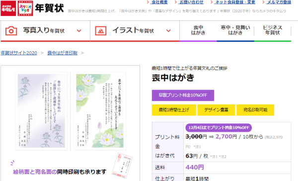Select the イラスト年賀状 menu label
This screenshot has width=298, height=181.
click(x=133, y=30)
